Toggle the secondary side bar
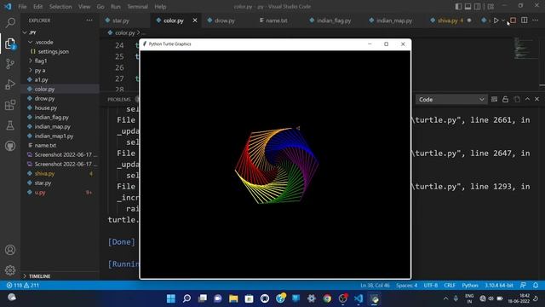 (478, 6)
